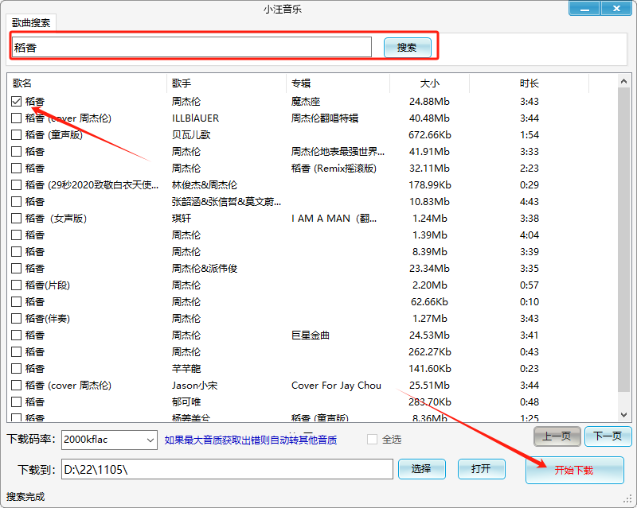Viewport: 637px width, 508px height.
Task: Click the 大小 column header
Action: [x=429, y=83]
